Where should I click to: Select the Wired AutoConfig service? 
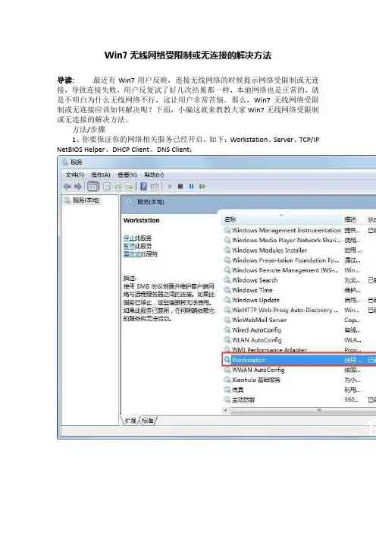click(x=299, y=330)
